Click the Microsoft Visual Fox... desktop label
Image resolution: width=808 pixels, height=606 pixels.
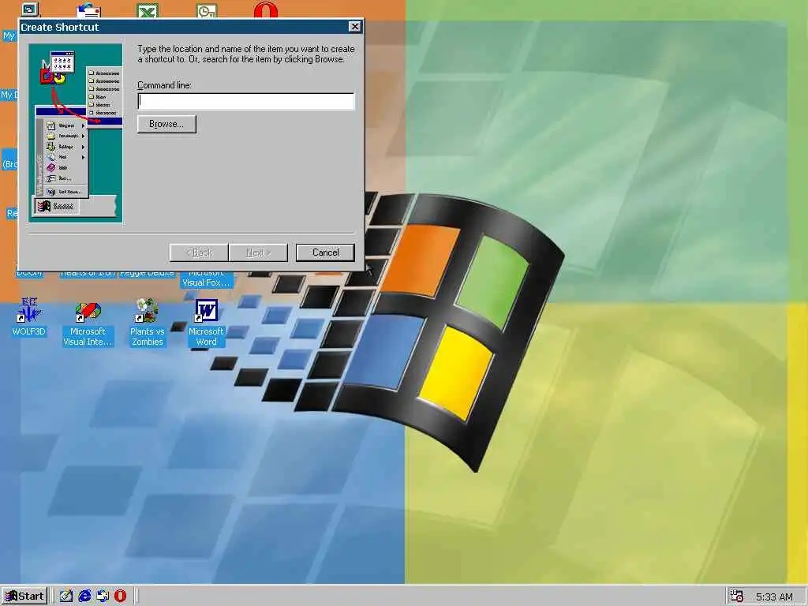tap(206, 279)
